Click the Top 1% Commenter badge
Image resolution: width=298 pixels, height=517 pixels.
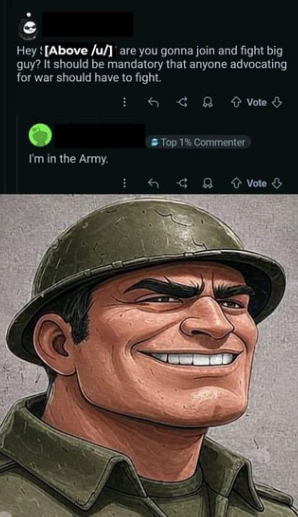pos(199,142)
